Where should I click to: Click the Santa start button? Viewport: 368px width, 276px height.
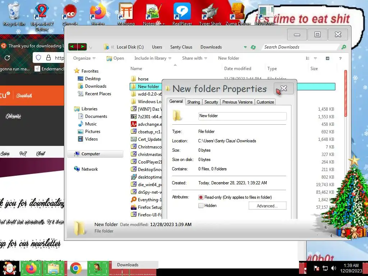(x=9, y=268)
